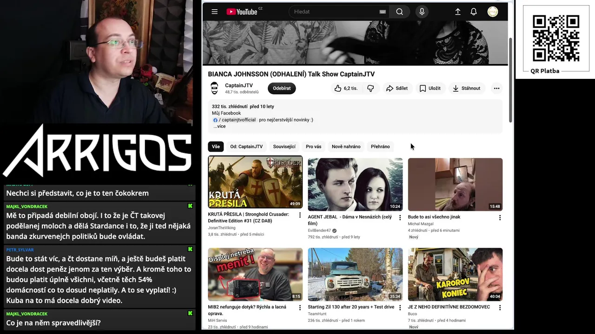The image size is (595, 334).
Task: Open the notifications bell
Action: click(x=474, y=12)
